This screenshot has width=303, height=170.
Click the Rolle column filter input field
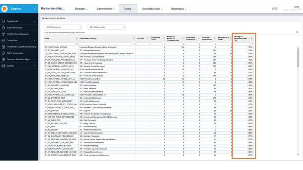(x=59, y=44)
